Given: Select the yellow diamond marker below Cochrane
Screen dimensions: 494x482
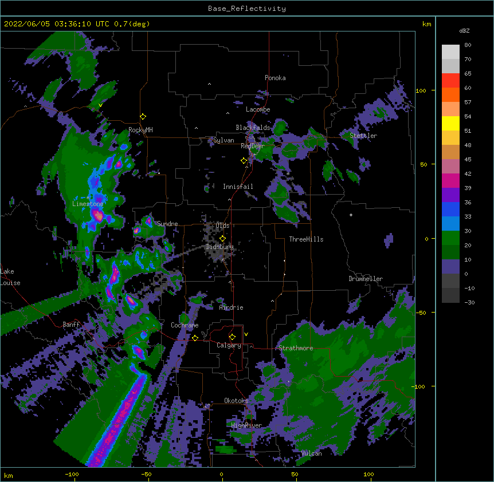Looking at the screenshot, I should tap(195, 338).
